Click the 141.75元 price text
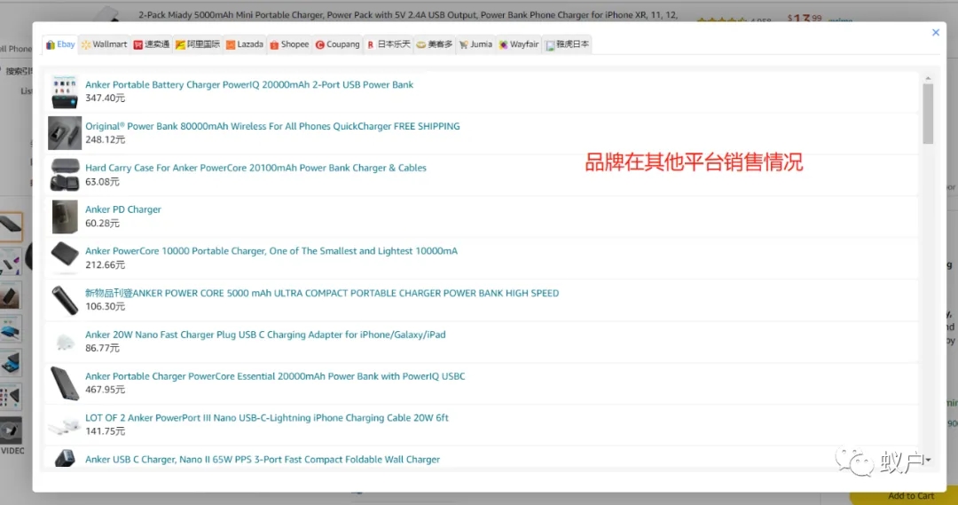 tap(105, 431)
